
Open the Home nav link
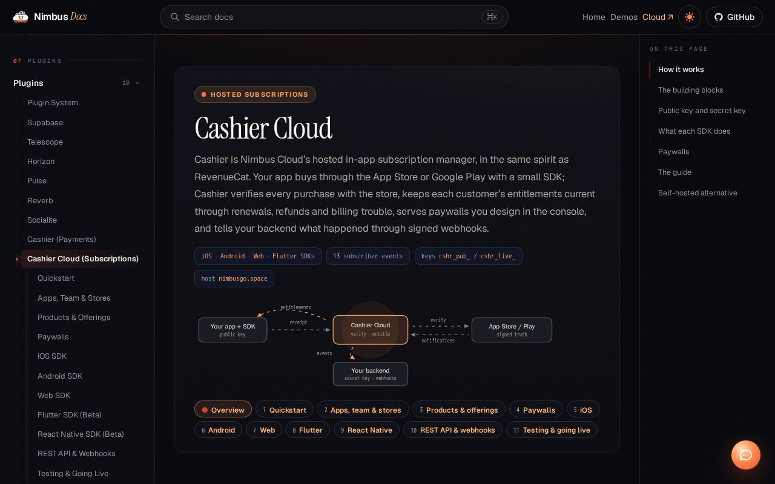(593, 17)
